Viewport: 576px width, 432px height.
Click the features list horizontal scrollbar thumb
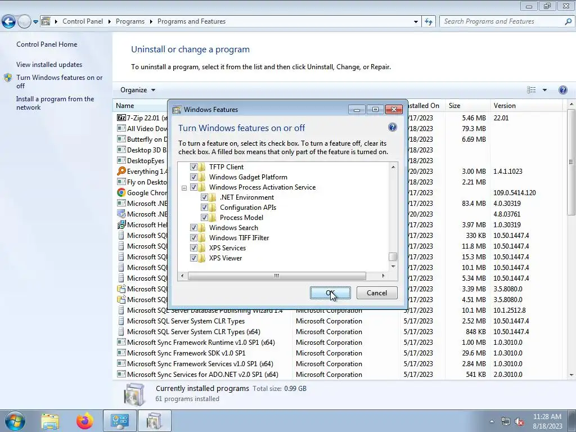tap(277, 276)
